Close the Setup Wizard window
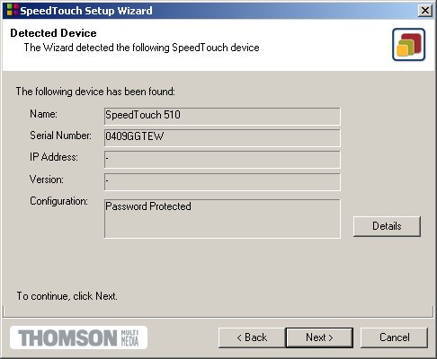 click(425, 11)
